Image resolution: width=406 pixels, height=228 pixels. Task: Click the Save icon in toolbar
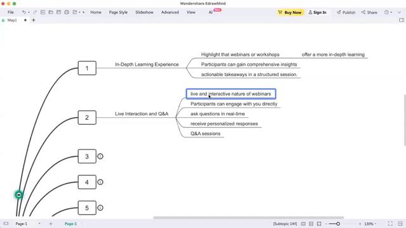[59, 12]
